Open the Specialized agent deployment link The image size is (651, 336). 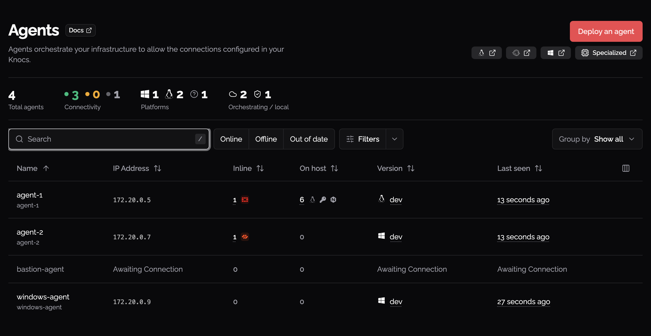(609, 53)
